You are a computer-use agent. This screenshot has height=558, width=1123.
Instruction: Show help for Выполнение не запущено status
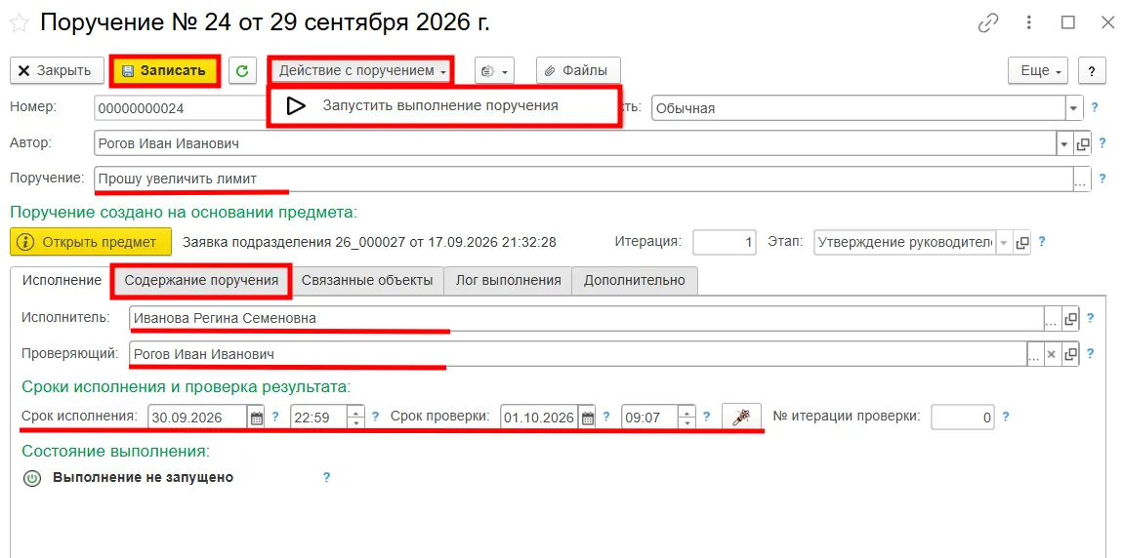pos(326,477)
